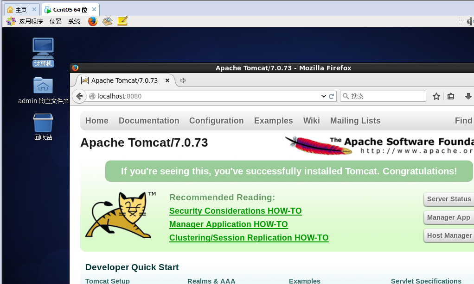Click the search magnifier icon in the search box
Viewport: 474px width, 284px height.
(x=346, y=96)
